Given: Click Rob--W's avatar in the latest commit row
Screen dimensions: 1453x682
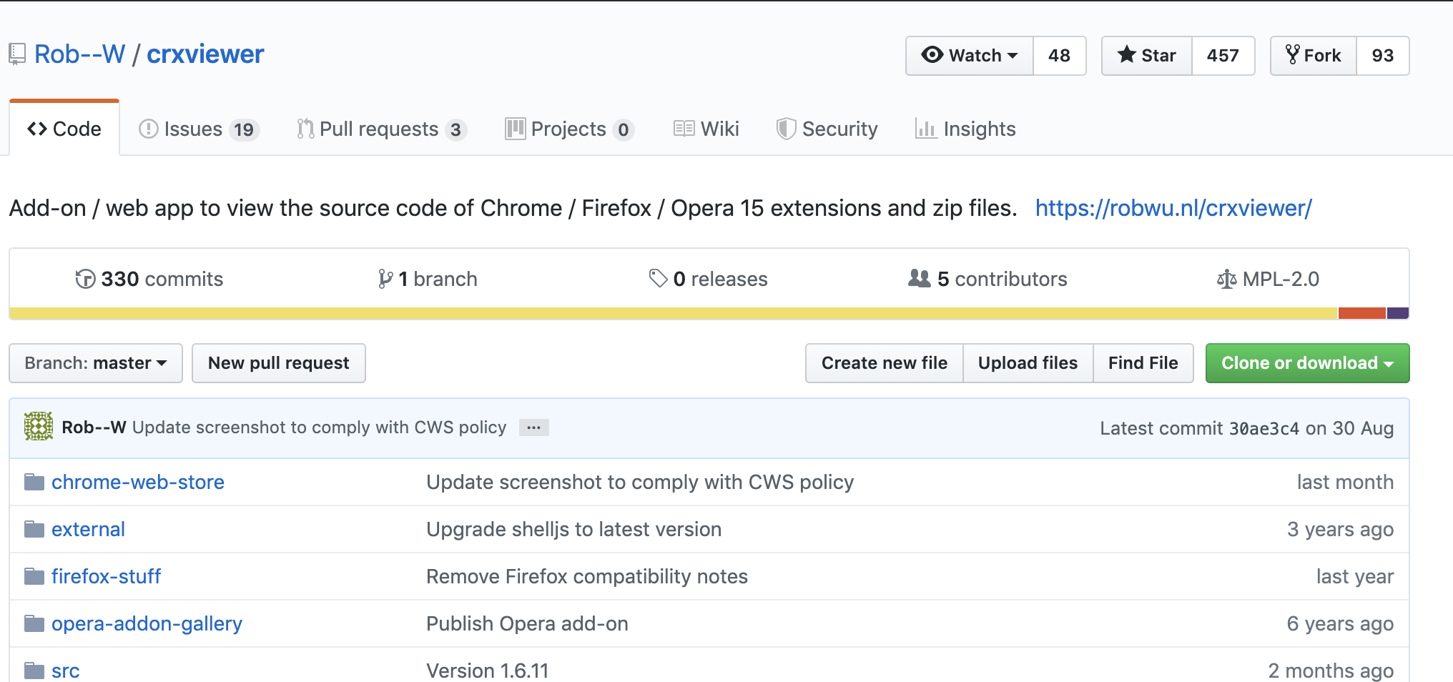Looking at the screenshot, I should pos(39,427).
